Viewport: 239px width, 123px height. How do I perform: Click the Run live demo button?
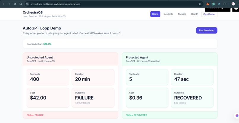[x=207, y=30]
